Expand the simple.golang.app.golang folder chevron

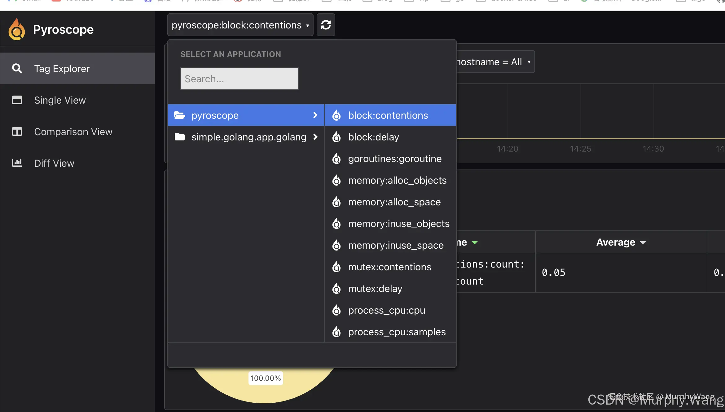coord(315,137)
